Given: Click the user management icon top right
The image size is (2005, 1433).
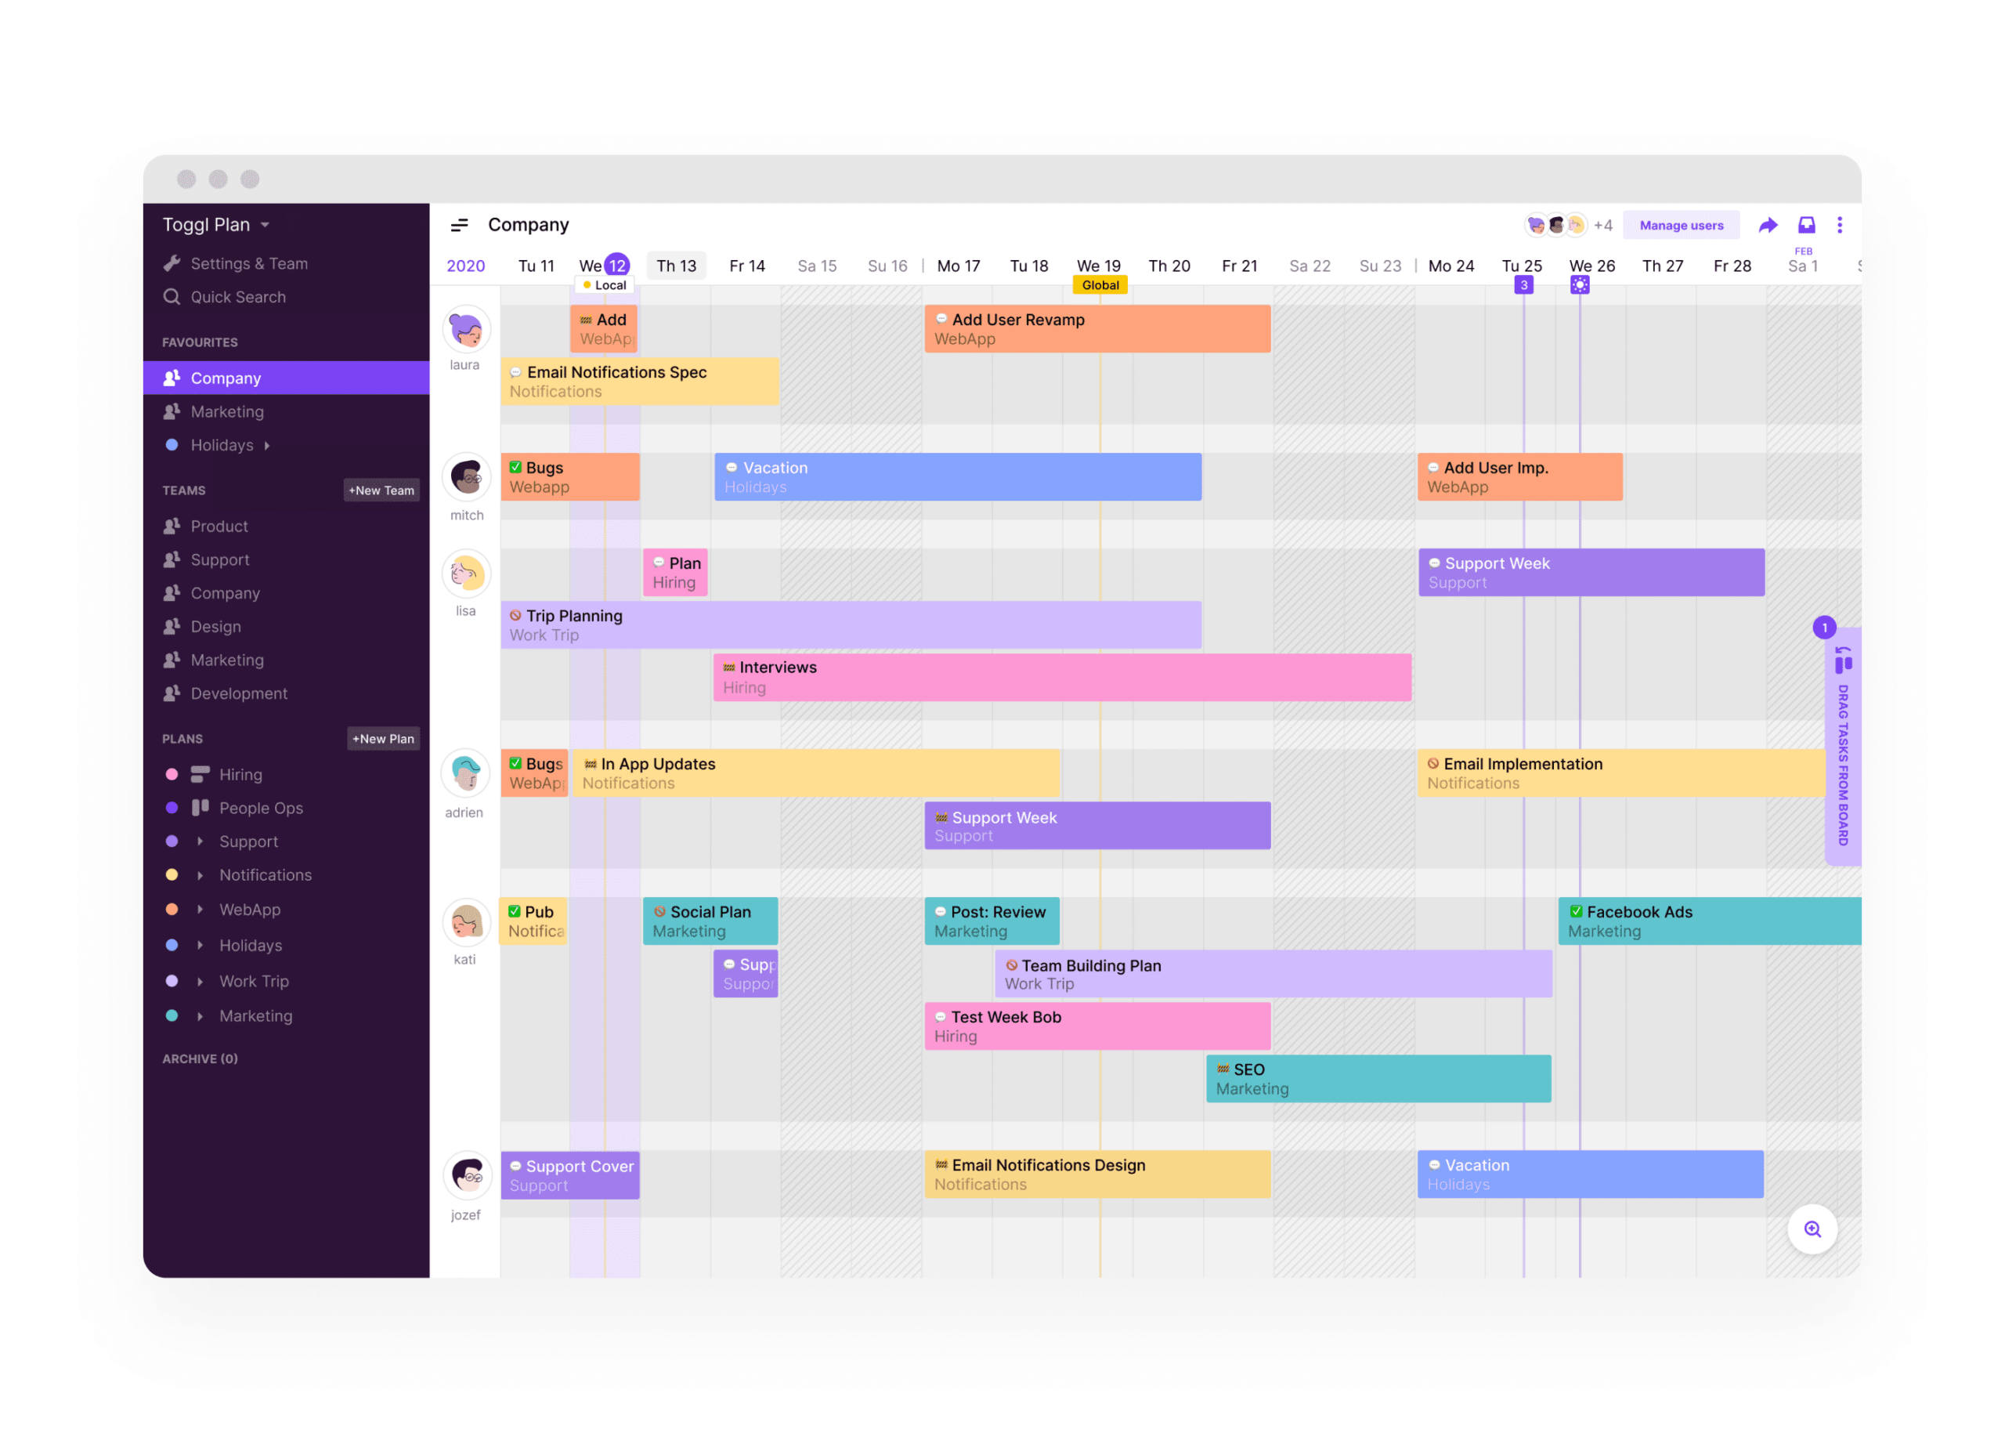Looking at the screenshot, I should (1679, 223).
